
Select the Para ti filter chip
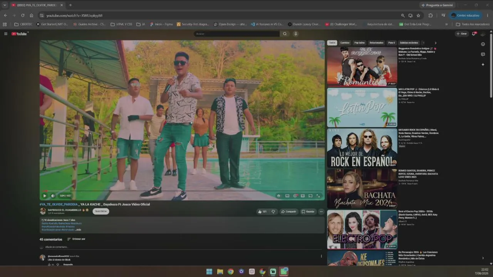point(391,43)
